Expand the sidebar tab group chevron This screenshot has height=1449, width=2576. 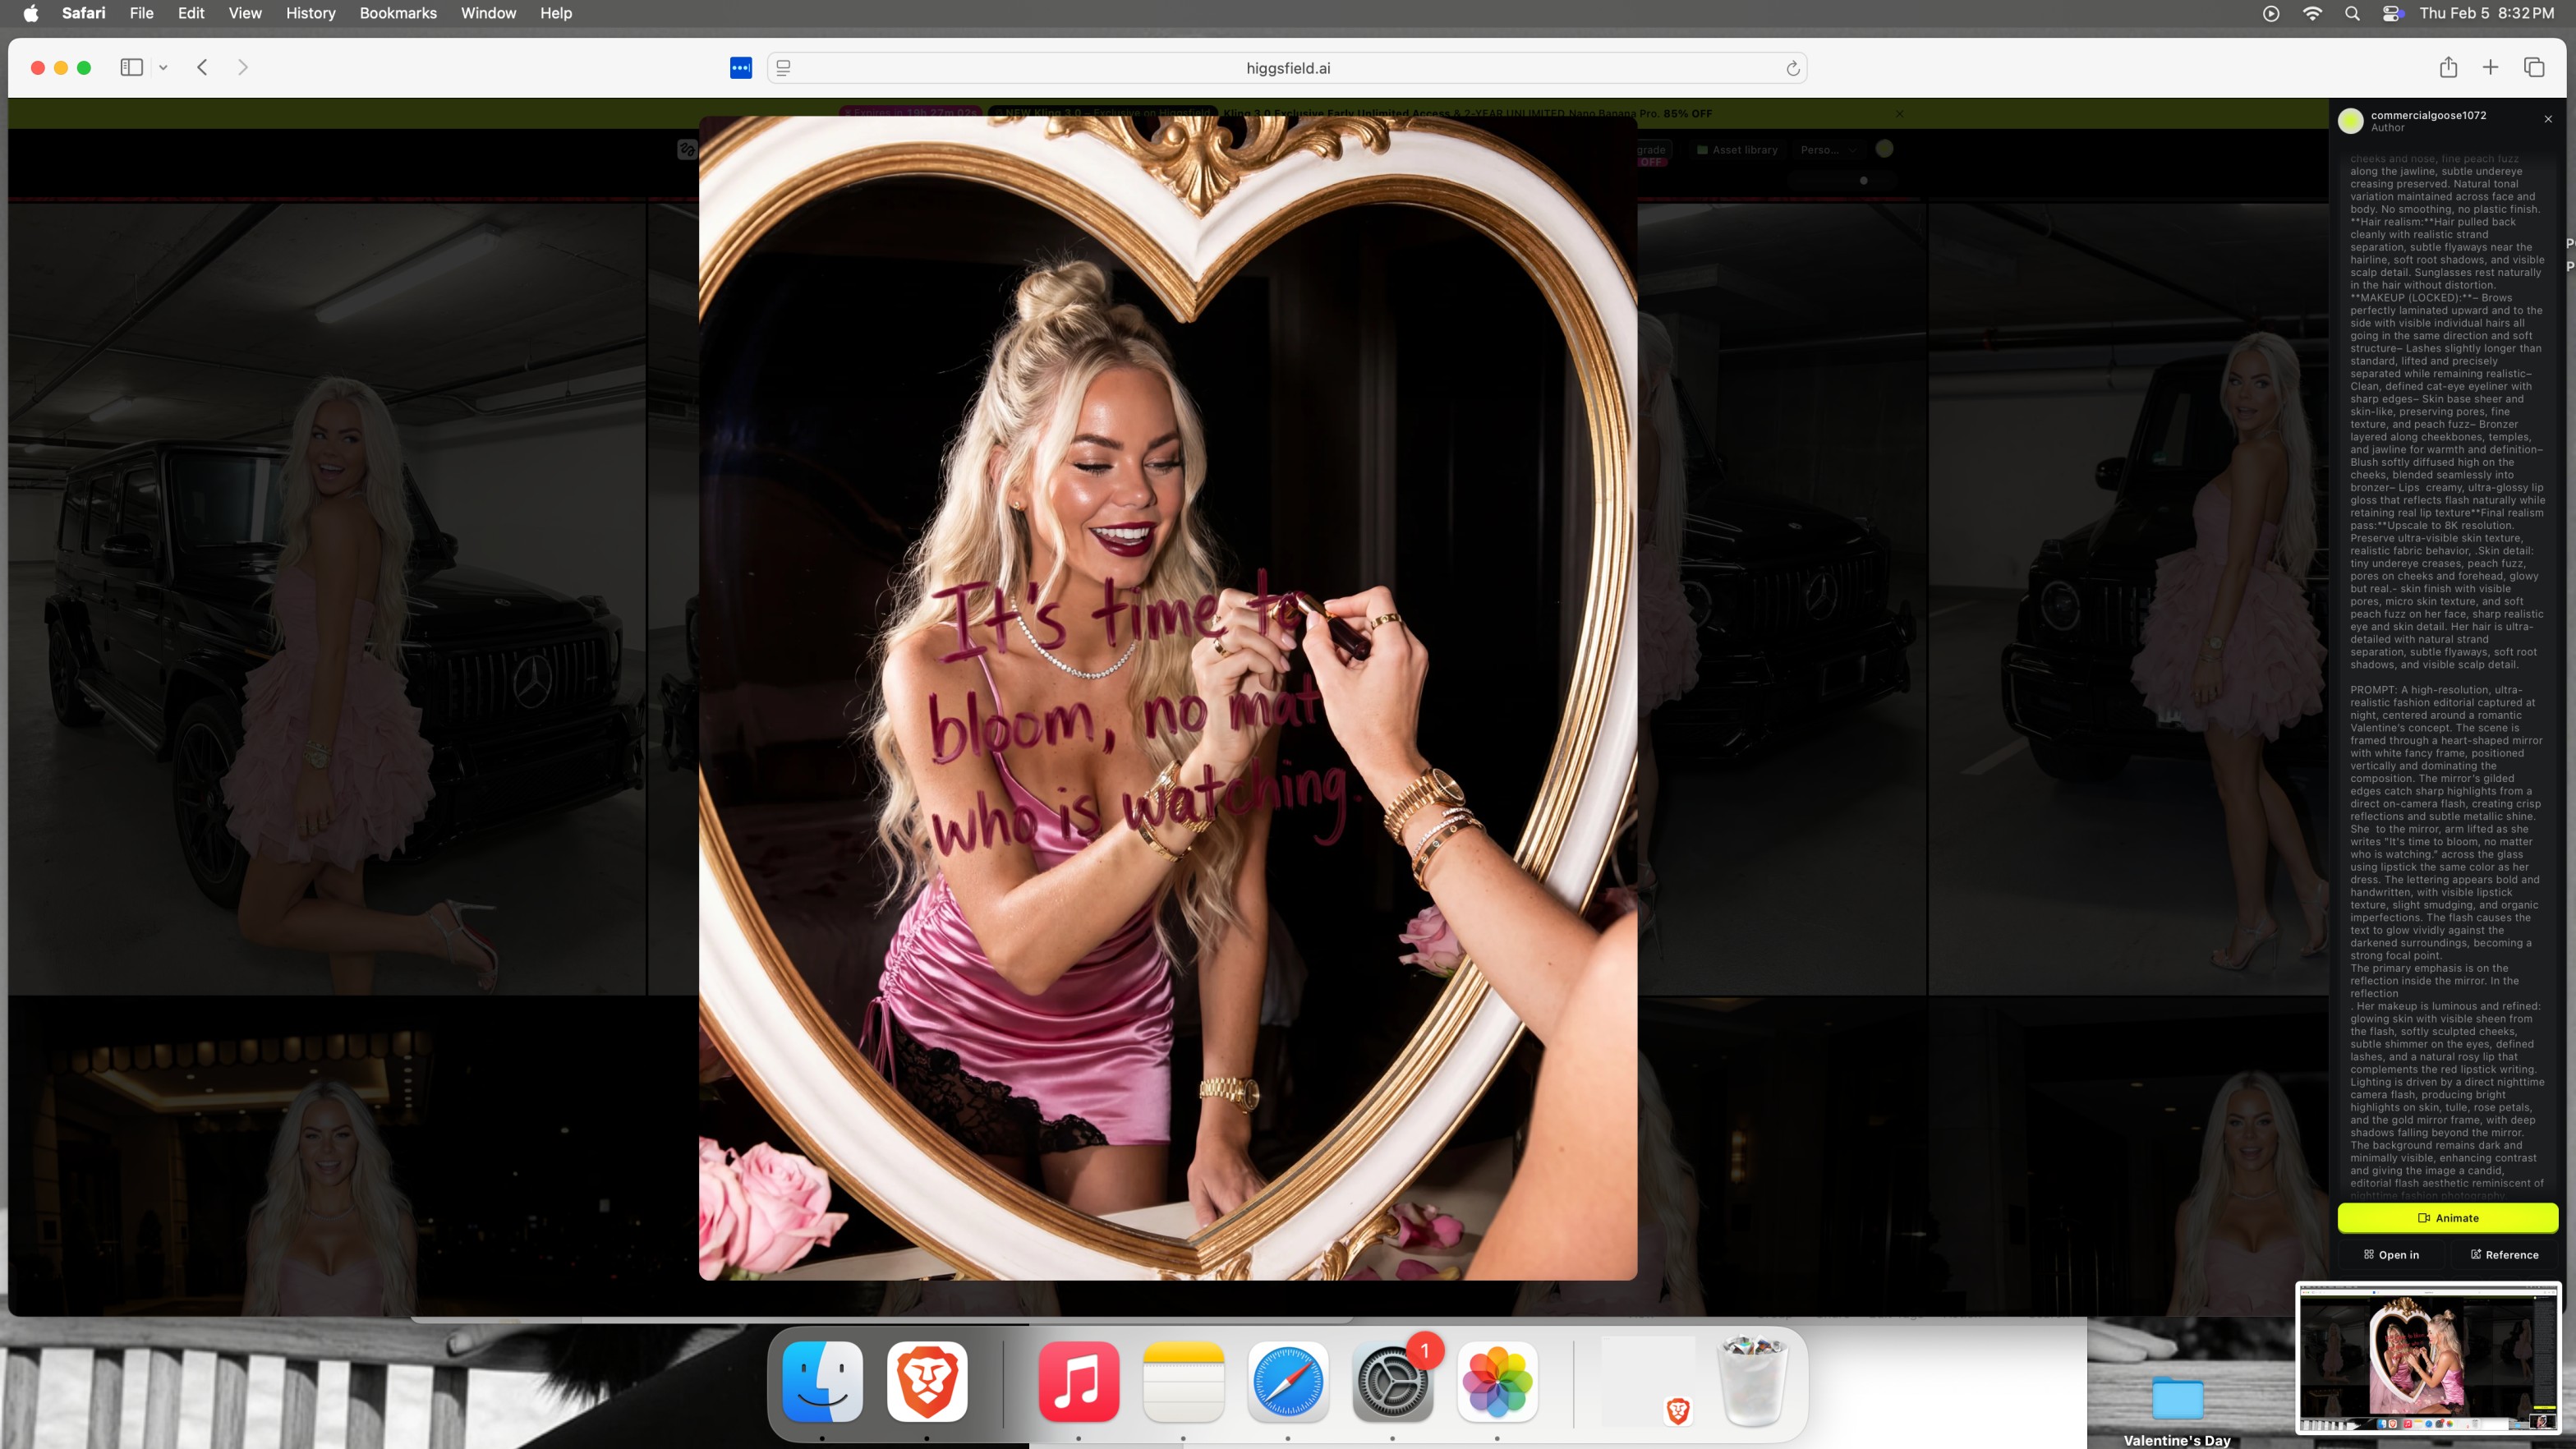163,68
